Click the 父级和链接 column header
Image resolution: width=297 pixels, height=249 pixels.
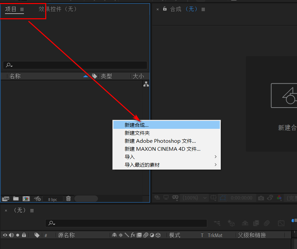[x=252, y=235]
